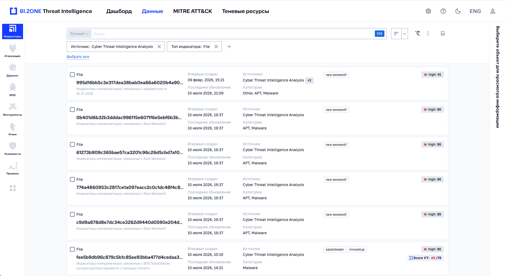This screenshot has height=276, width=506.
Task: Click rare werewolf tag in 995d16bb row
Action: 336,75
